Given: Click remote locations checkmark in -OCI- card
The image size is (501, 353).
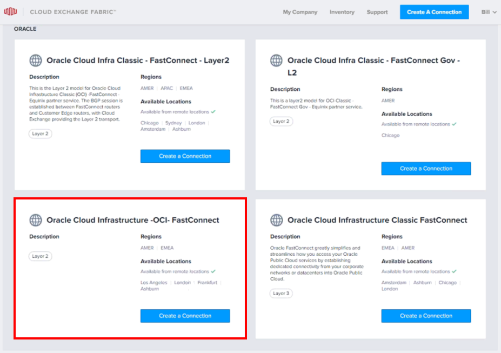Looking at the screenshot, I should pos(213,271).
